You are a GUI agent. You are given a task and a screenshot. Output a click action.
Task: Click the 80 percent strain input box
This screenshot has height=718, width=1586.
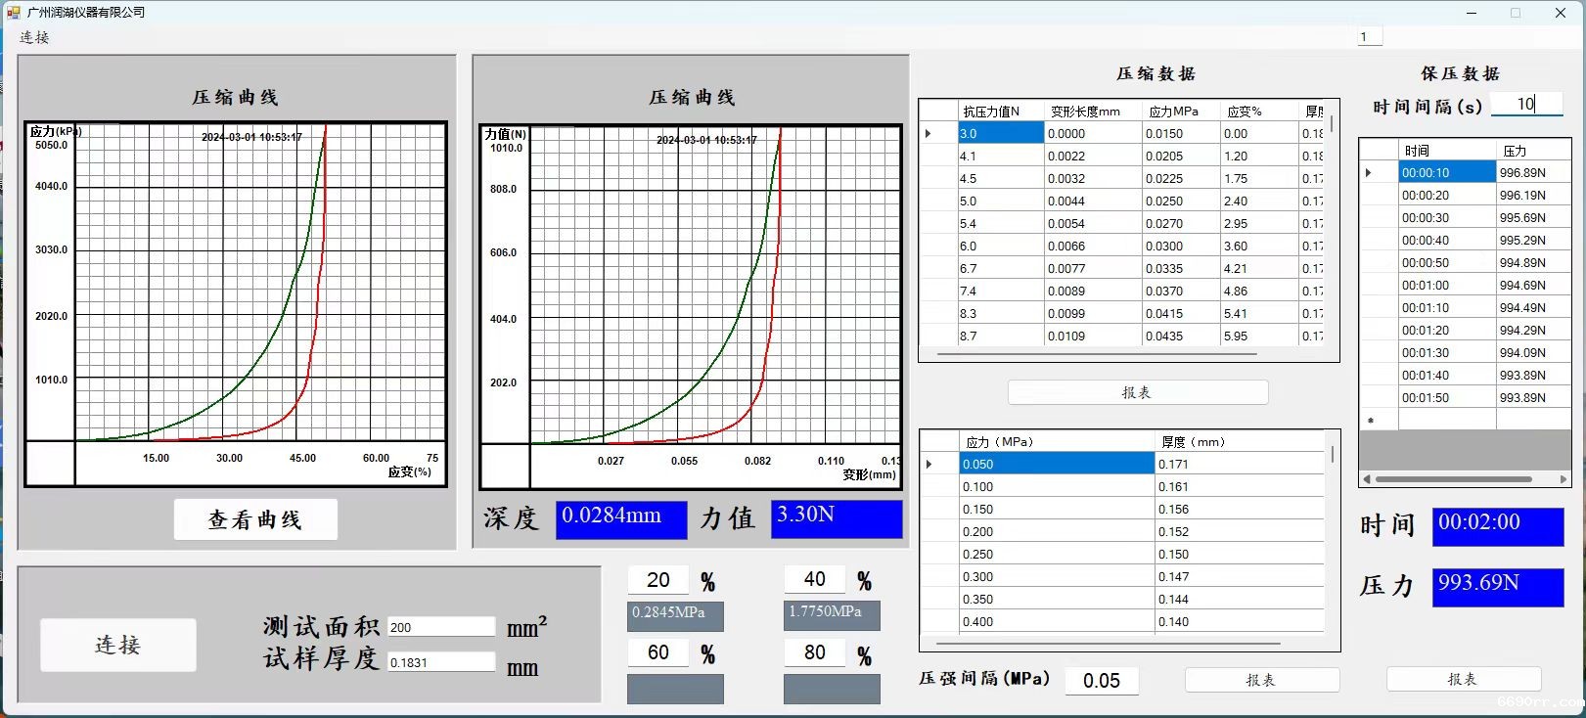pos(814,653)
